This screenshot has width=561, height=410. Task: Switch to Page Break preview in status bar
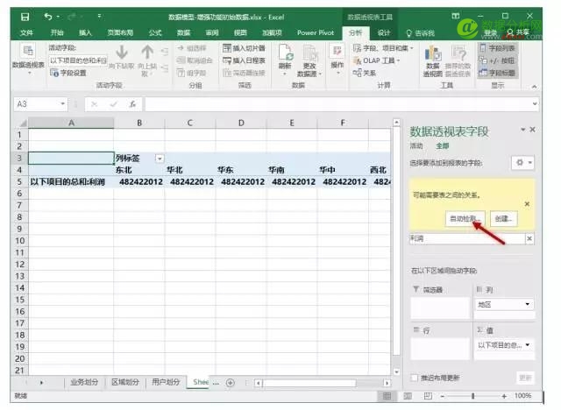428,396
